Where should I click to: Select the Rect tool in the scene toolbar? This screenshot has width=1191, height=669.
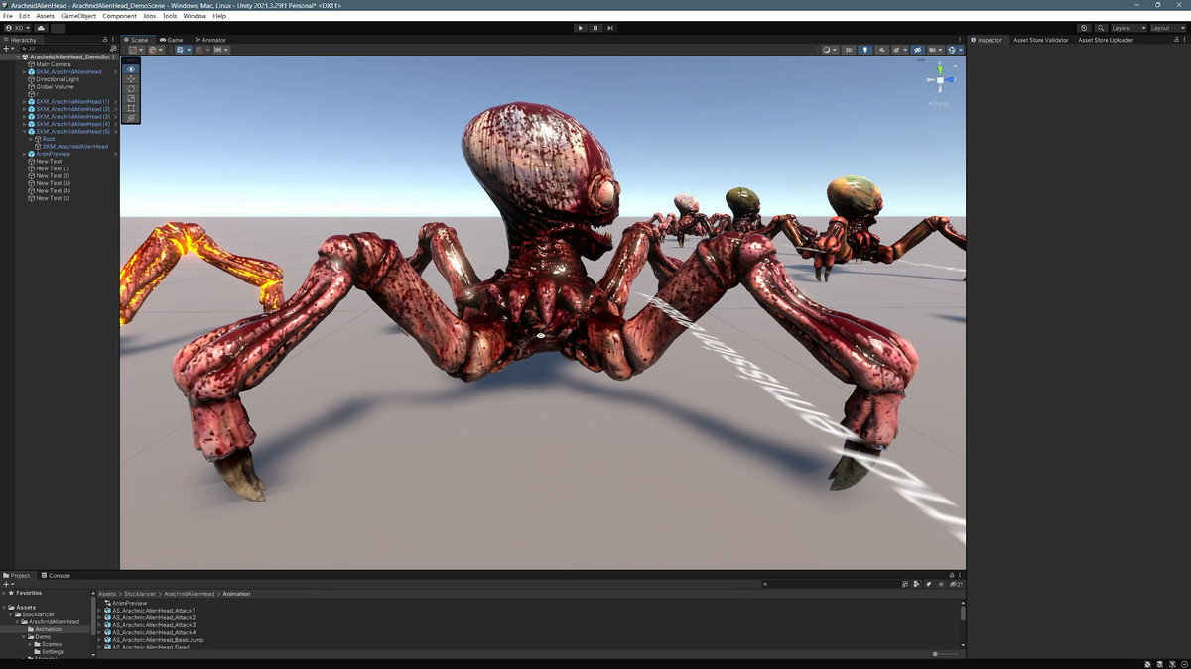coord(131,109)
